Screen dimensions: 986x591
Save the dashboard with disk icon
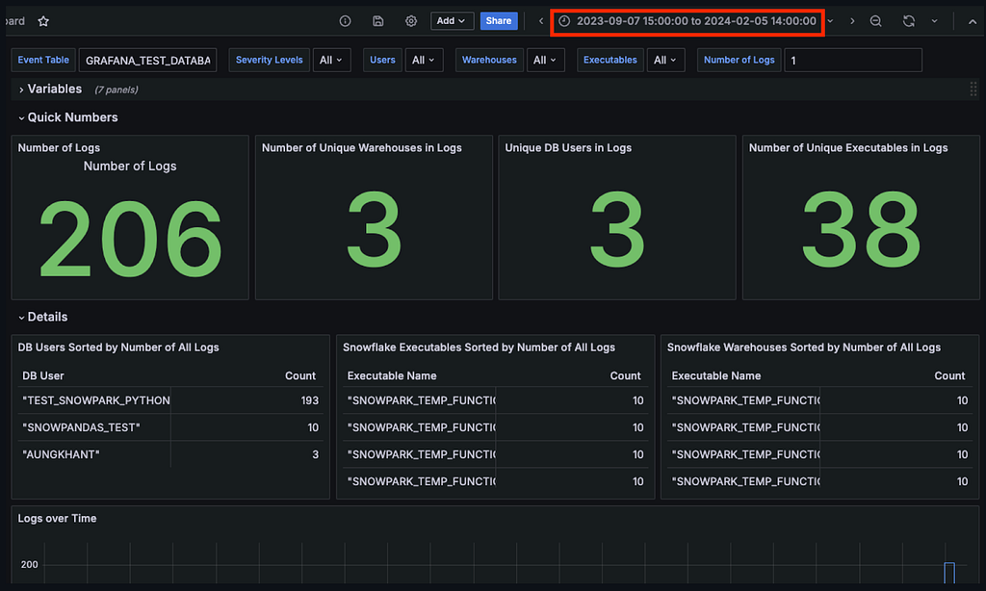point(377,21)
